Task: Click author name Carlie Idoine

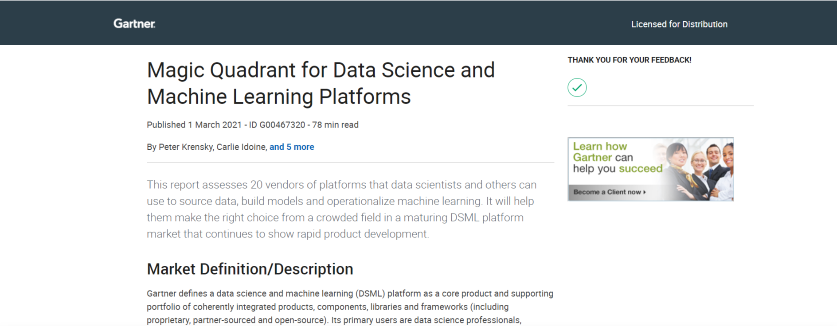Action: (x=241, y=147)
